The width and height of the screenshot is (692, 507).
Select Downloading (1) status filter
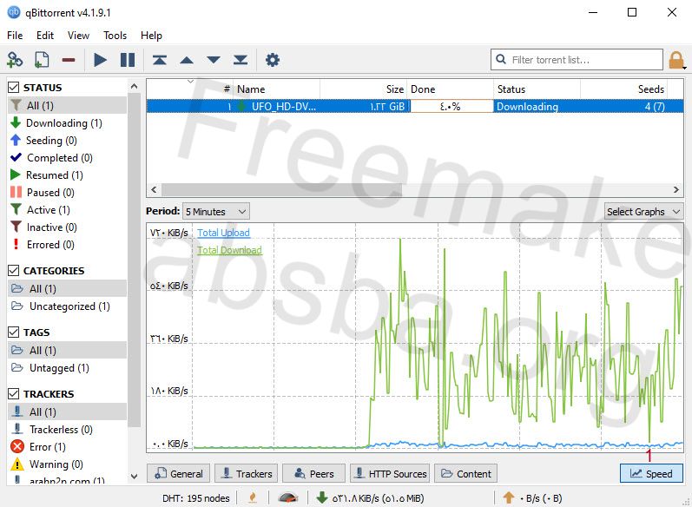[x=67, y=123]
